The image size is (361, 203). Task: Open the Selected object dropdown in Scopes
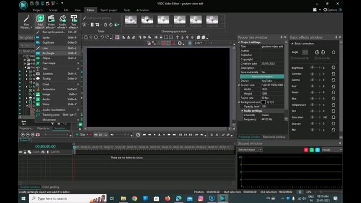pos(250,149)
